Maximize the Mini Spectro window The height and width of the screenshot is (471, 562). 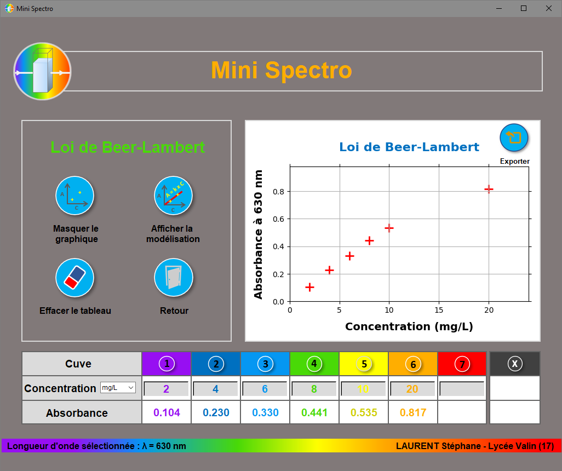[x=524, y=8]
